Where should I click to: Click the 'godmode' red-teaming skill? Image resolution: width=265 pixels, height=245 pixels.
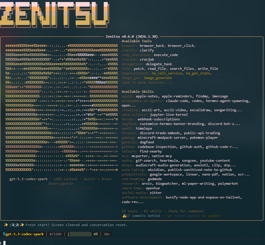tap(155, 179)
